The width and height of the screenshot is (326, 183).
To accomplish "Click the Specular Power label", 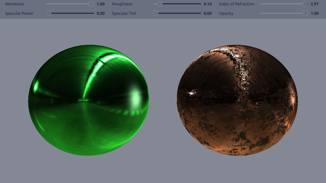I will [19, 13].
